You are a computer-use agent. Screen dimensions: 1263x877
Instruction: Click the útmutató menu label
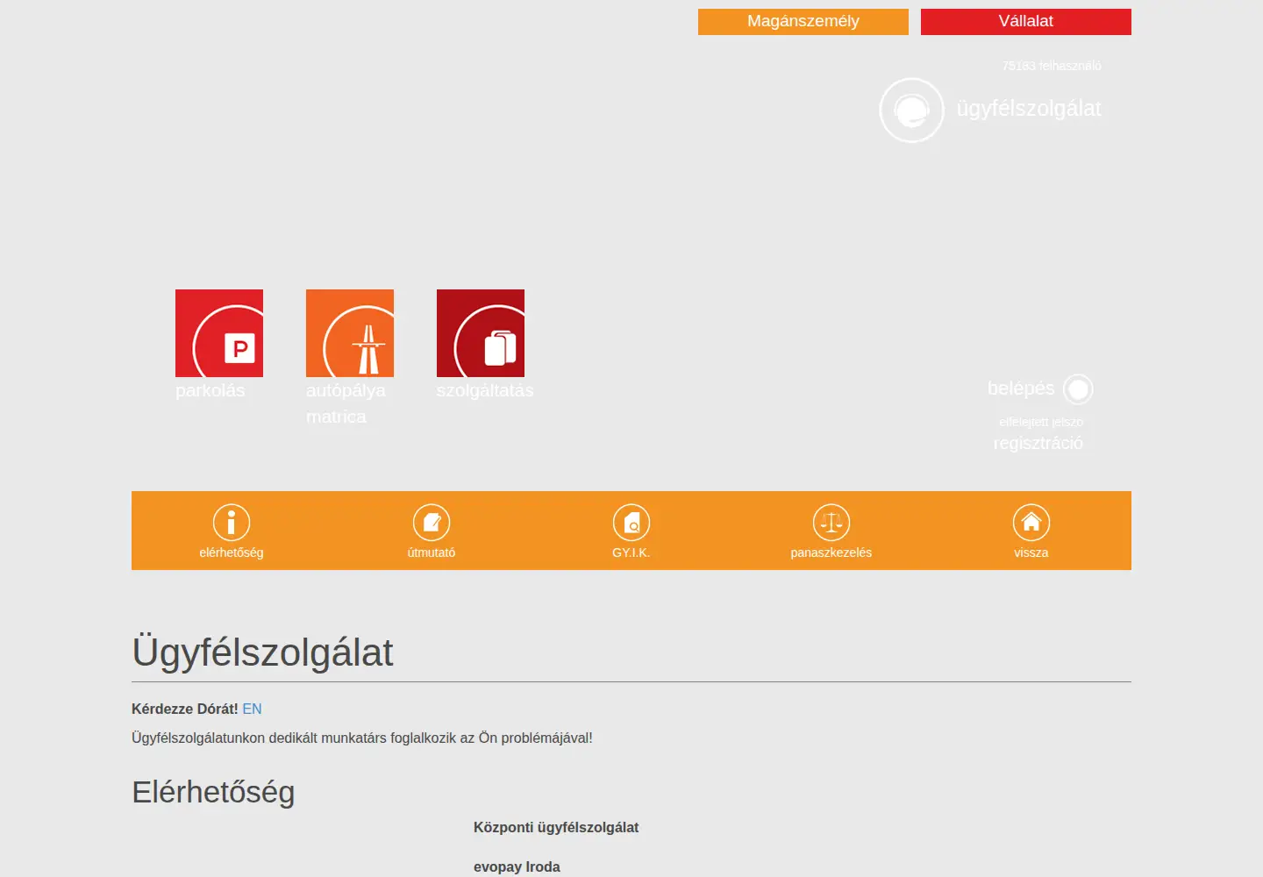coord(432,553)
